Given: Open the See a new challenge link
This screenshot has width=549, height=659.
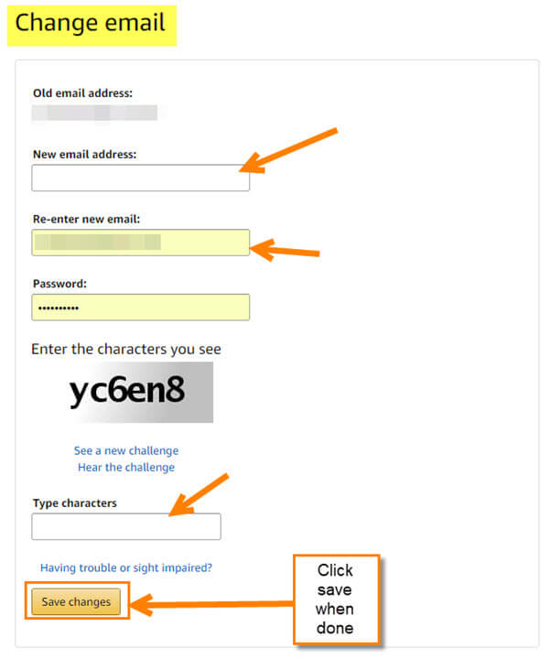Looking at the screenshot, I should 126,450.
